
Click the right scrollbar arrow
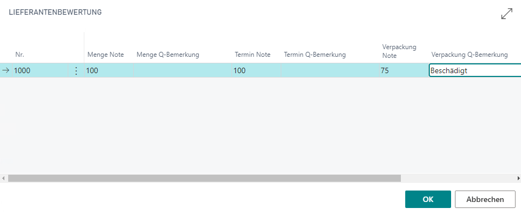(x=518, y=179)
